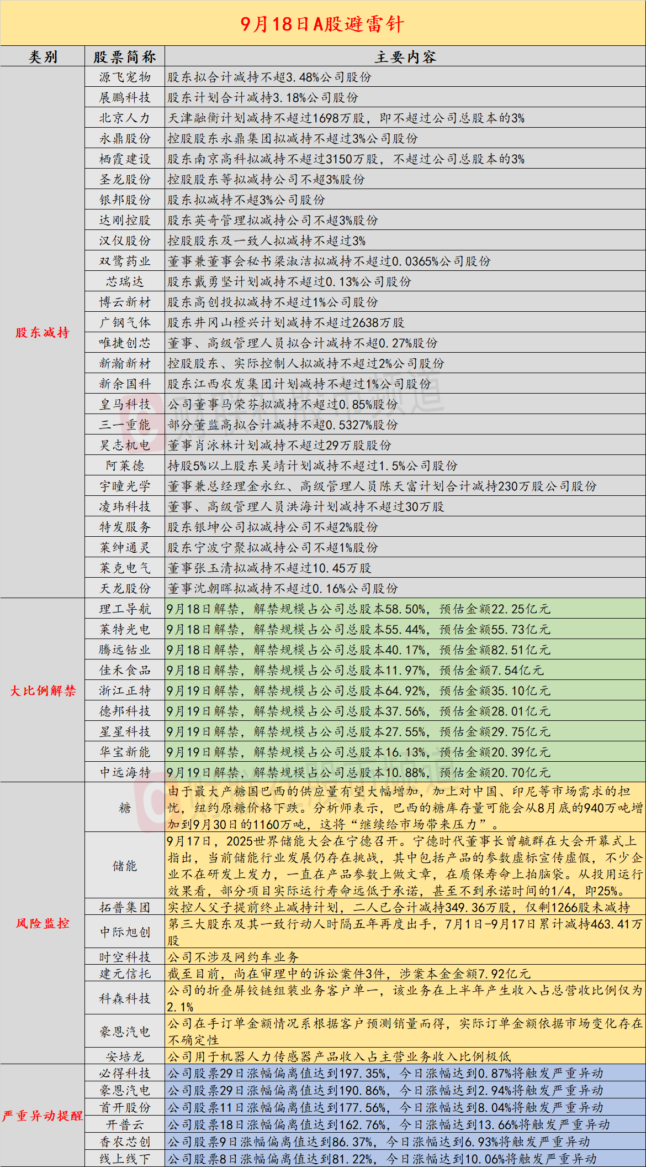This screenshot has width=646, height=1167.
Task: Select the 栖霞建设 row content
Action: (405, 159)
